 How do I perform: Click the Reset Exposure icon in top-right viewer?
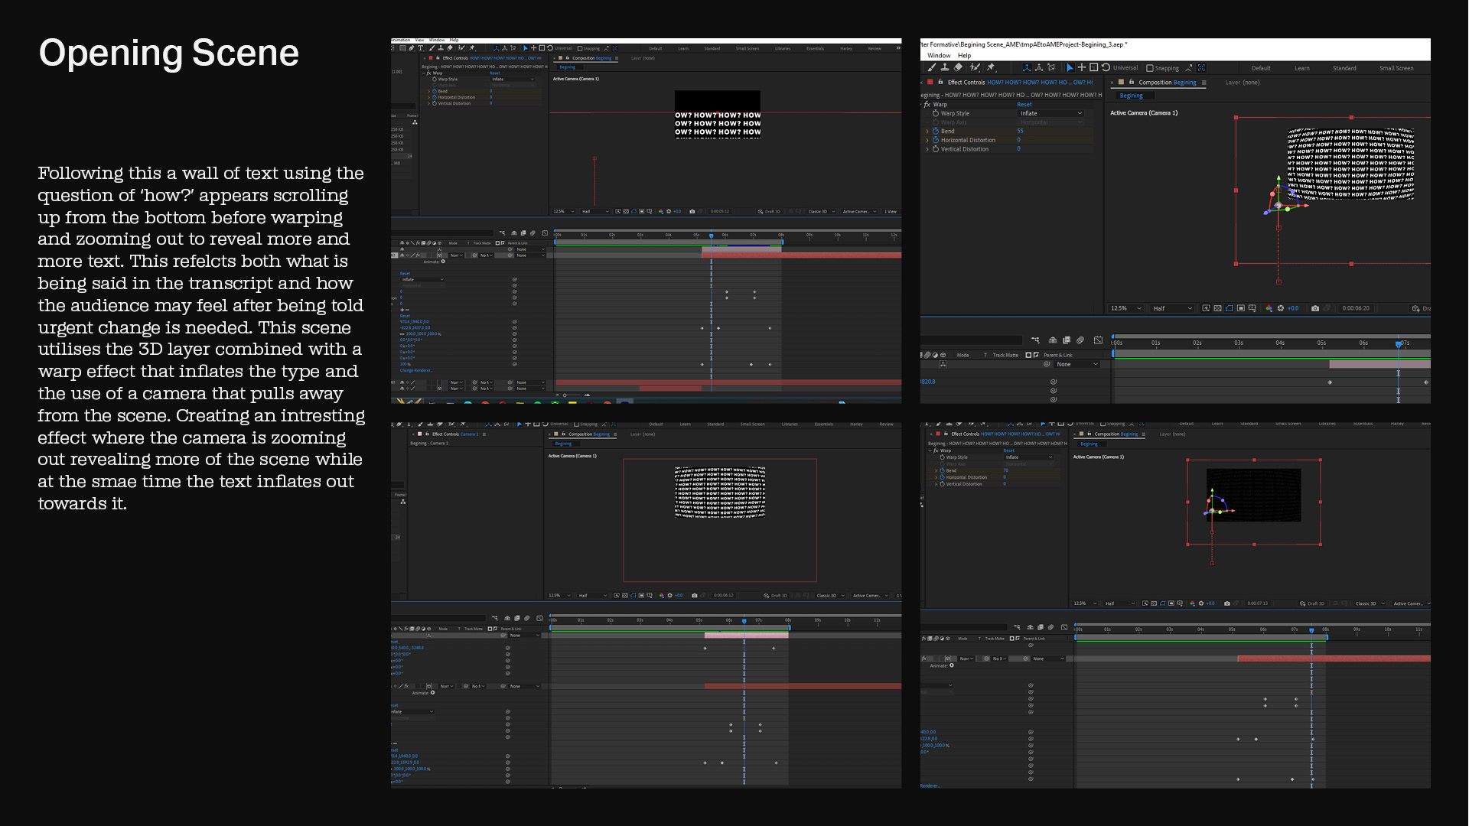(1280, 308)
